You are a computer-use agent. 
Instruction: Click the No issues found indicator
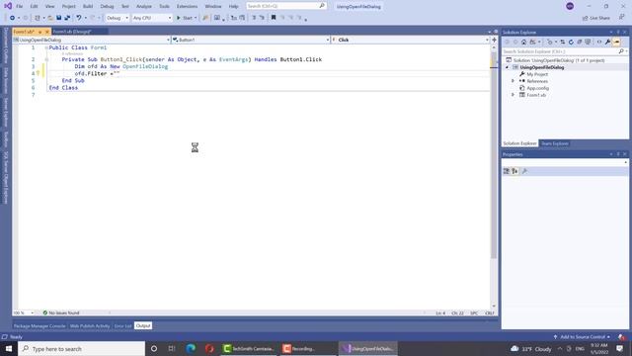click(61, 312)
